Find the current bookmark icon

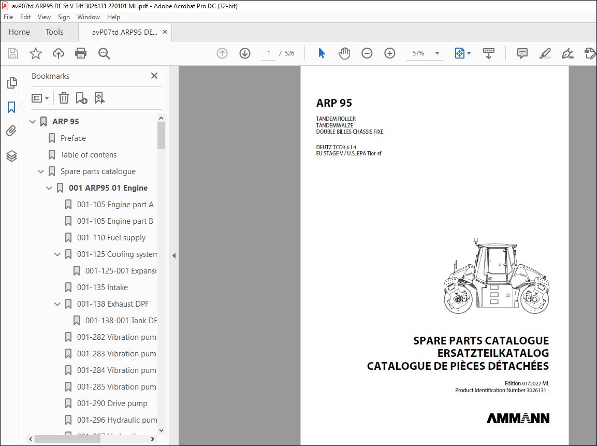(x=99, y=98)
